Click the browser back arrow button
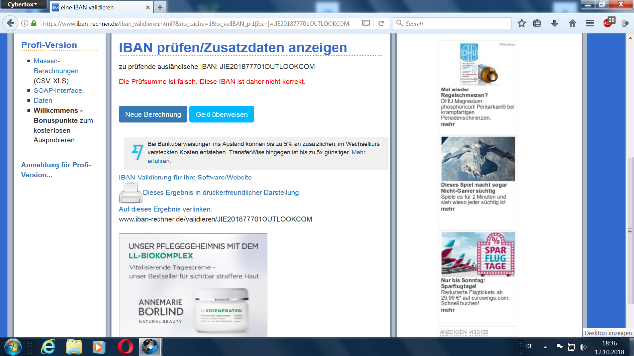The width and height of the screenshot is (634, 356). point(10,23)
